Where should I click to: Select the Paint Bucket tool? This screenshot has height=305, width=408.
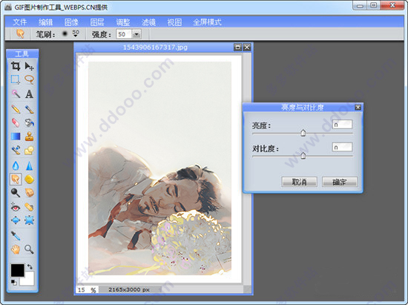[29, 122]
